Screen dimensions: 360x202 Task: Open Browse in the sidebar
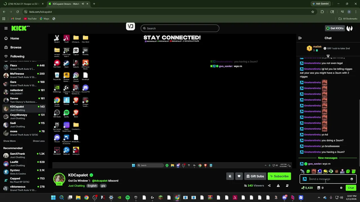16,47
